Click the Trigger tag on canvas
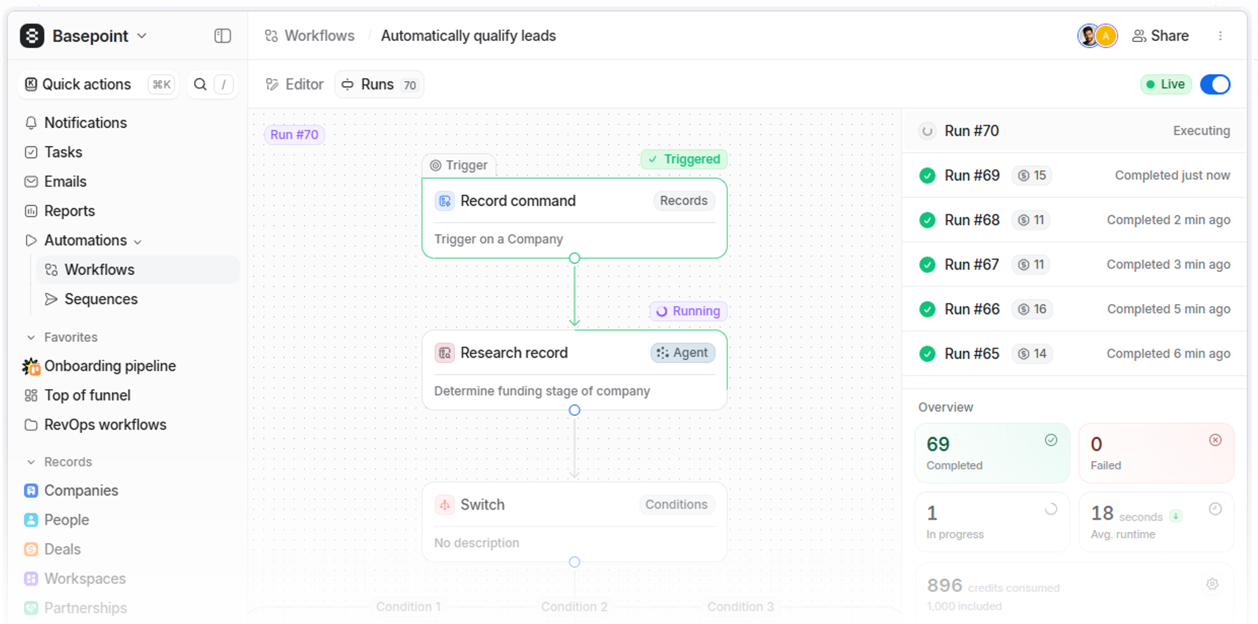Screen dimensions: 1258x624 459,165
